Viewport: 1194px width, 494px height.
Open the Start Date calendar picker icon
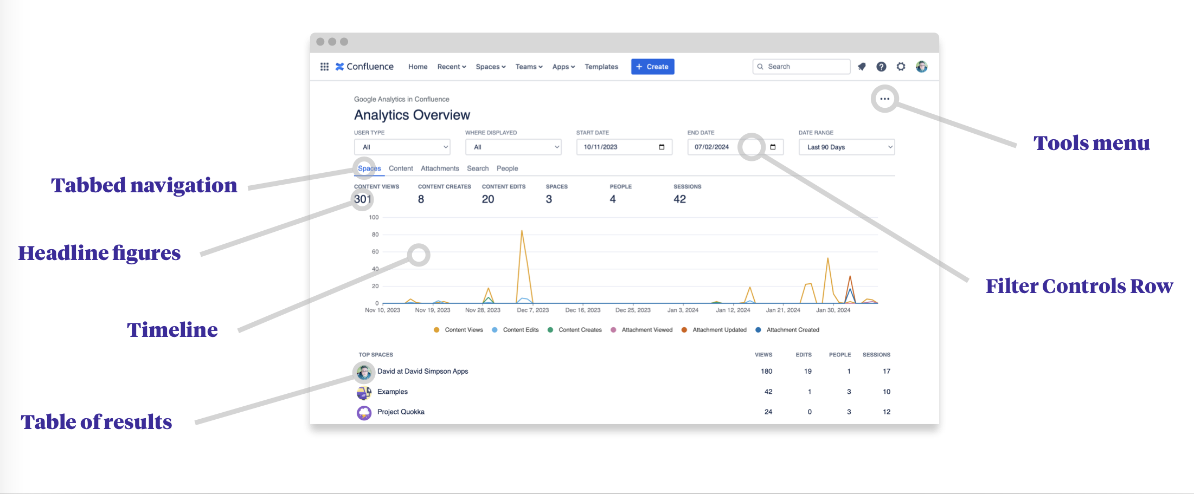(x=662, y=147)
